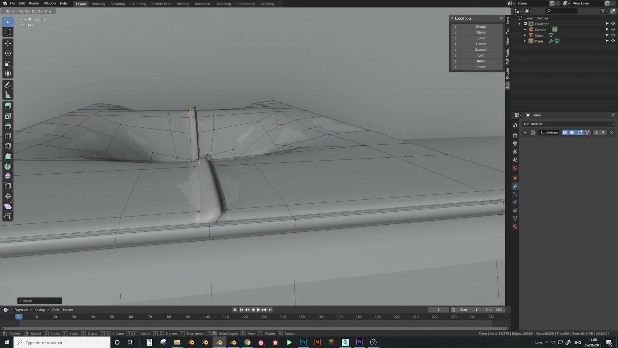Toggle visibility of Cube object
This screenshot has width=618, height=348.
(x=613, y=35)
